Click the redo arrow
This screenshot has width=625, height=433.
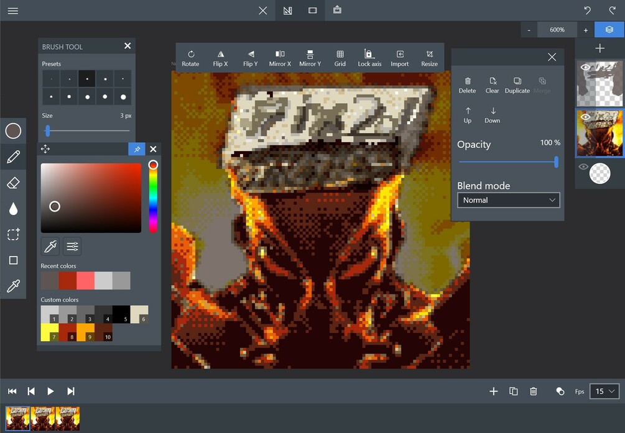tap(612, 11)
